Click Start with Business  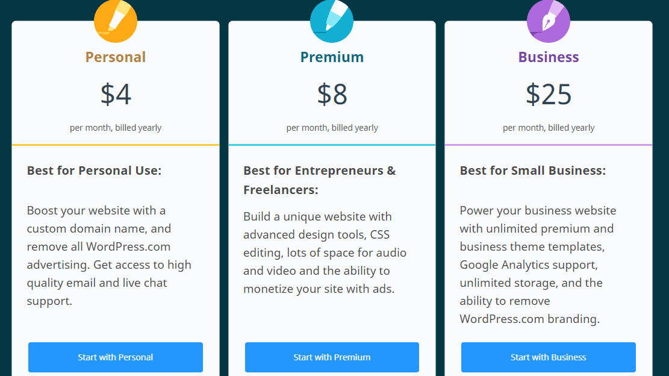(549, 357)
